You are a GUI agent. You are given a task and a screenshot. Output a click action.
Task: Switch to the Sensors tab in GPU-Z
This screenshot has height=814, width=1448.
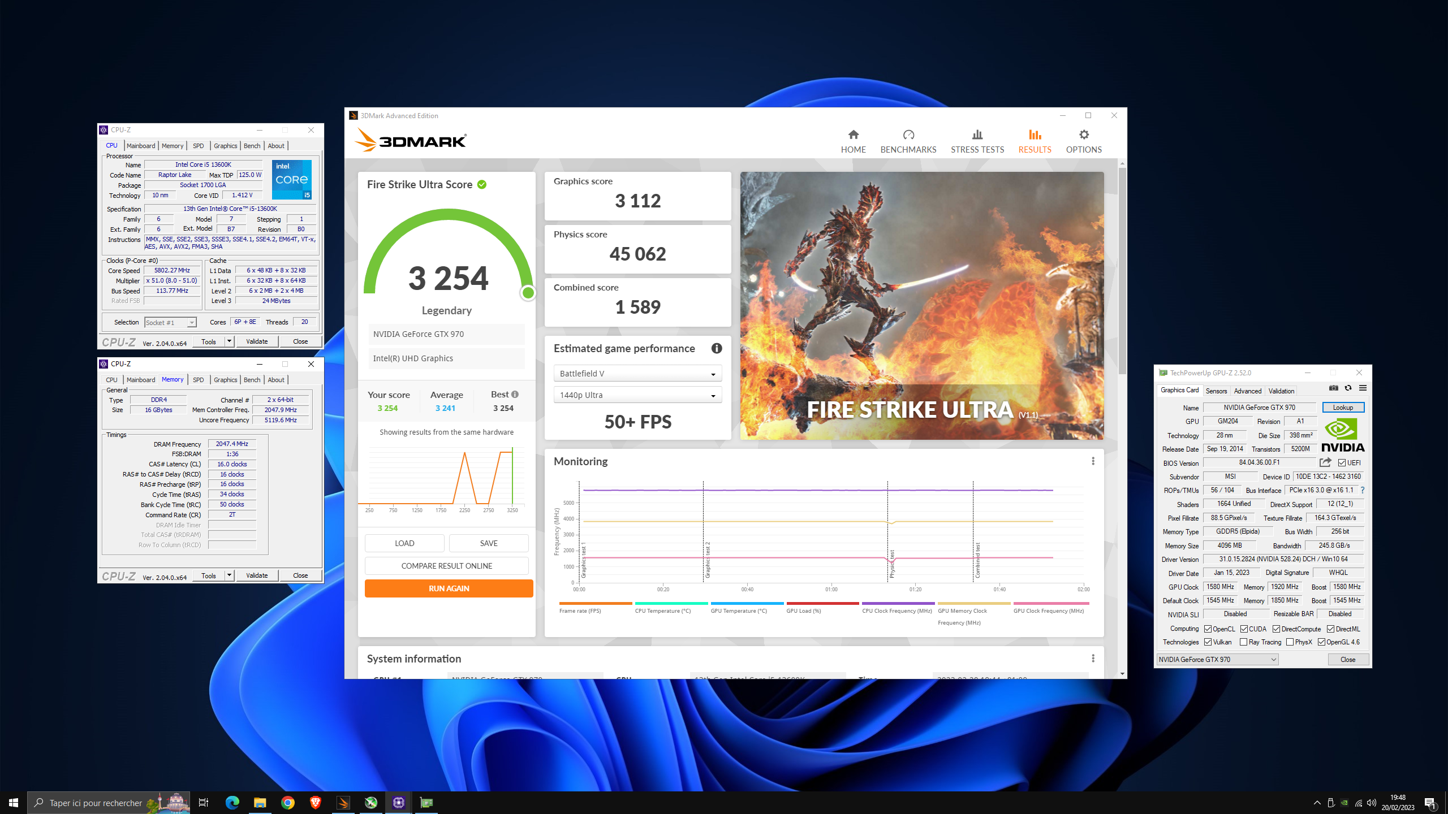coord(1216,391)
